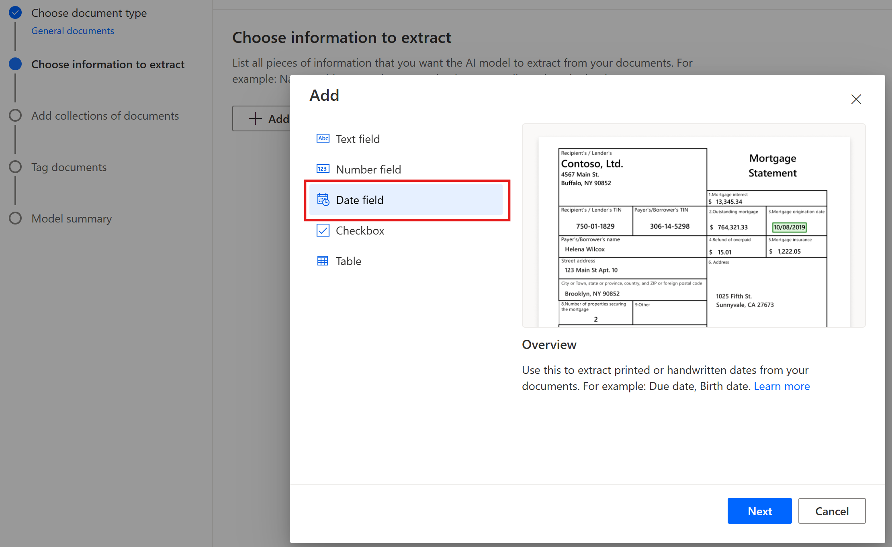
Task: Select the Text field option
Action: coord(358,139)
